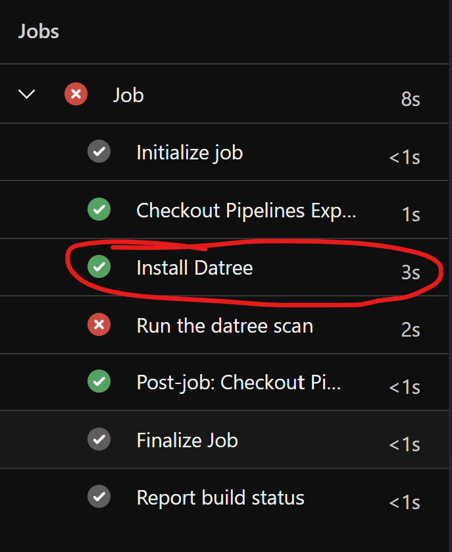Click the <1s duration of Post-job: Checkout Pi...
This screenshot has width=452, height=552.
(405, 387)
